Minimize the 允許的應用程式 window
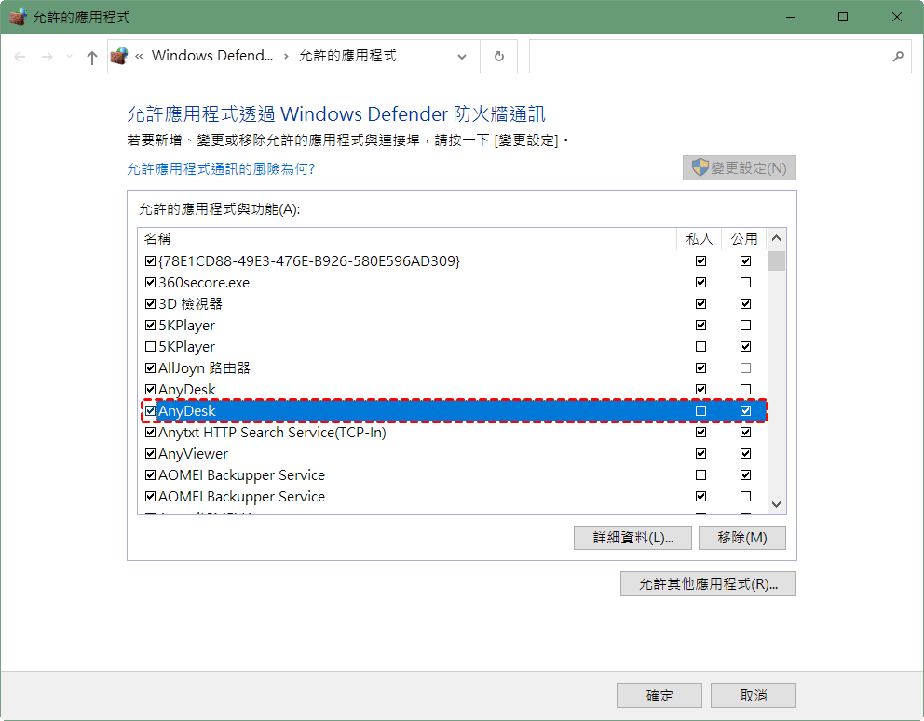The image size is (924, 721). click(x=791, y=17)
